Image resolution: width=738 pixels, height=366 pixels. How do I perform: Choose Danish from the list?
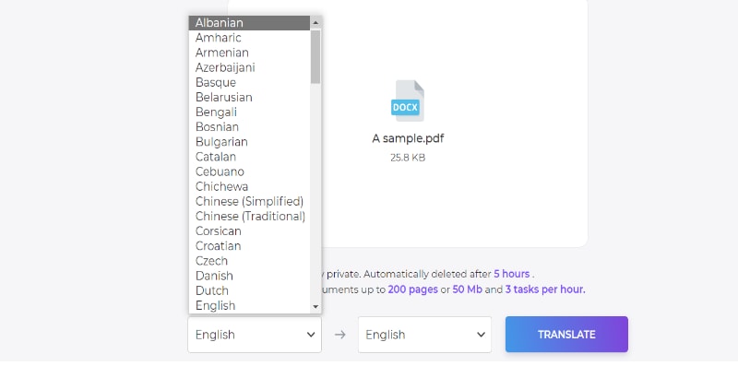click(249, 276)
